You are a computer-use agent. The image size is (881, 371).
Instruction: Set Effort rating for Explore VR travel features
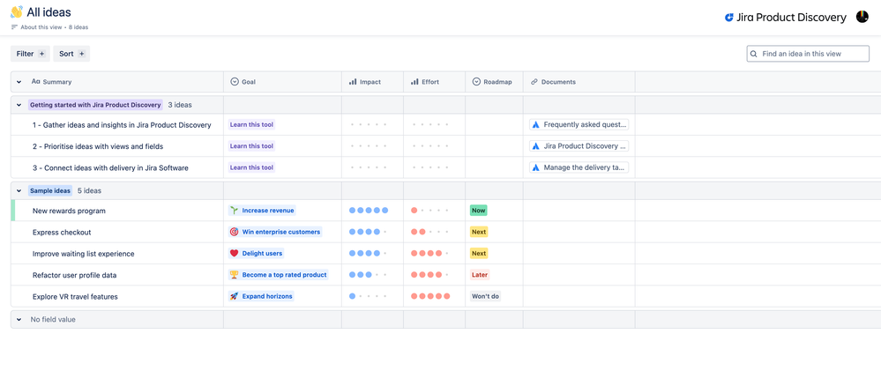[430, 296]
